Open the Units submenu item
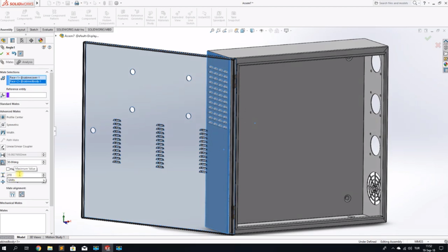Screen dimensions: 448x252 [x=26, y=180]
